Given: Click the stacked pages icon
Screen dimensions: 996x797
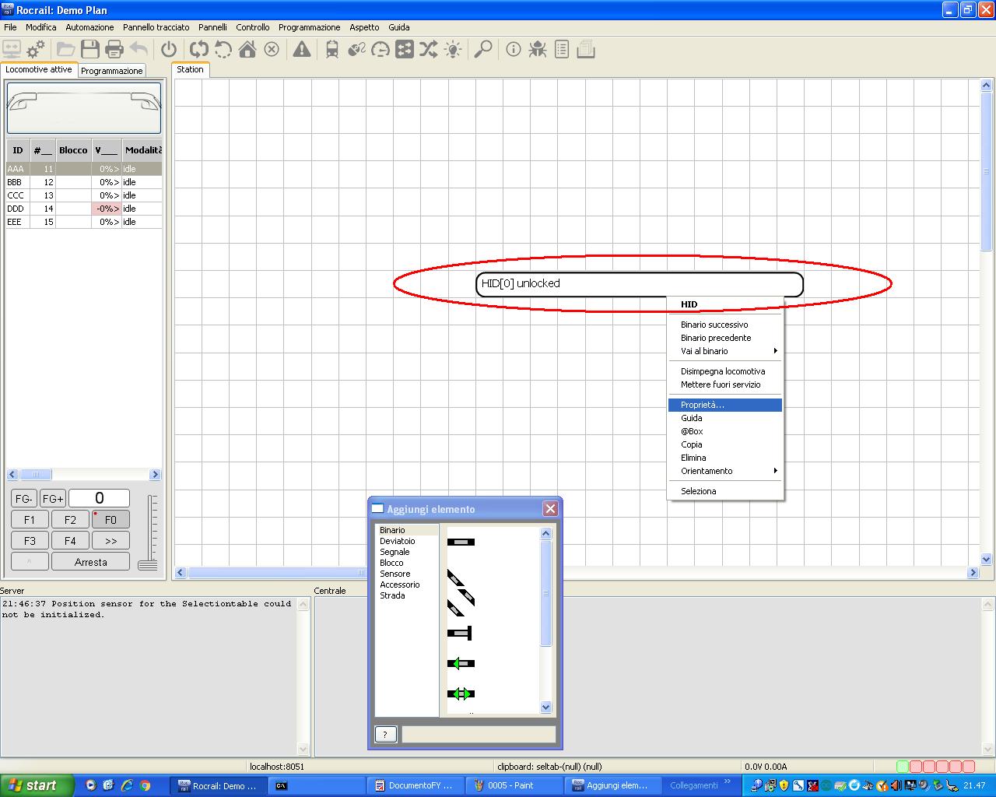Looking at the screenshot, I should tap(586, 50).
